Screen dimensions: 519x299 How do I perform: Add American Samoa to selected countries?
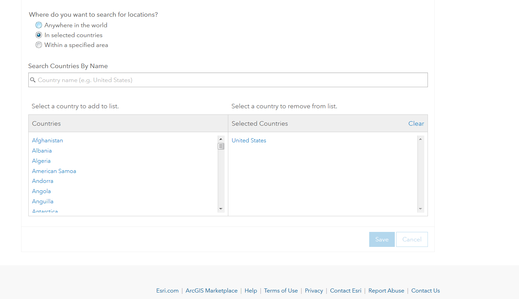tap(54, 171)
